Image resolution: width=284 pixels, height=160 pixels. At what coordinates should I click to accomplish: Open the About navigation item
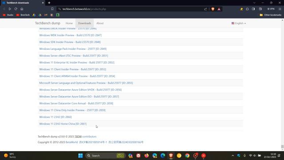pyautogui.click(x=100, y=23)
